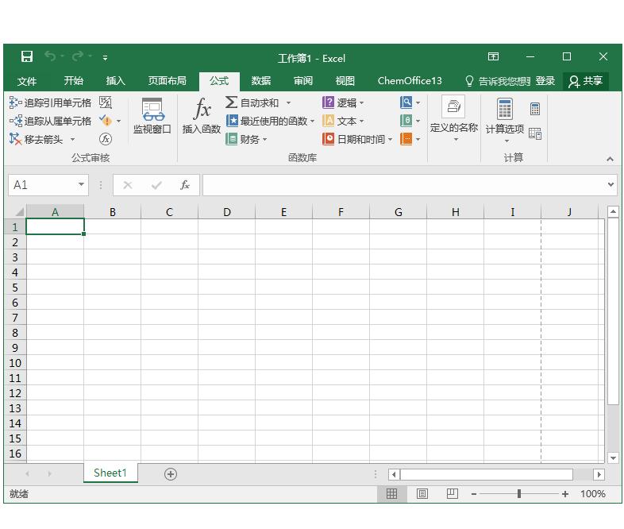Click horizontal scrollbar right arrow
This screenshot has height=529, width=624.
[x=599, y=474]
